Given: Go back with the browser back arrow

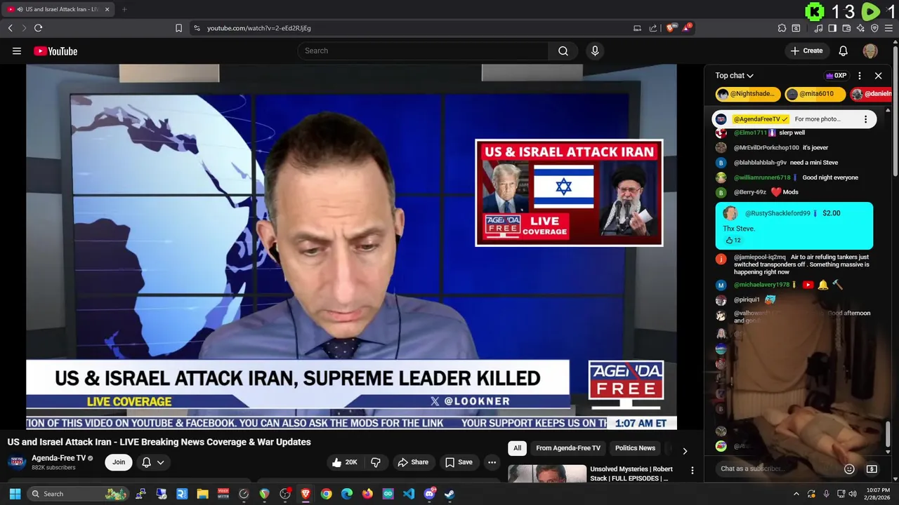Looking at the screenshot, I should 11,28.
